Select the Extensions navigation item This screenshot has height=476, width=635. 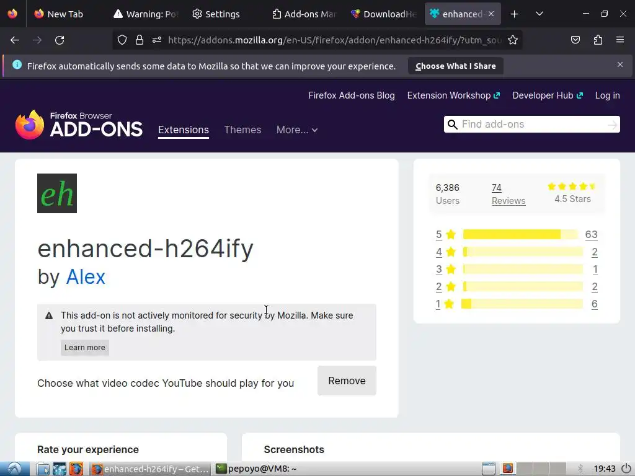tap(184, 130)
